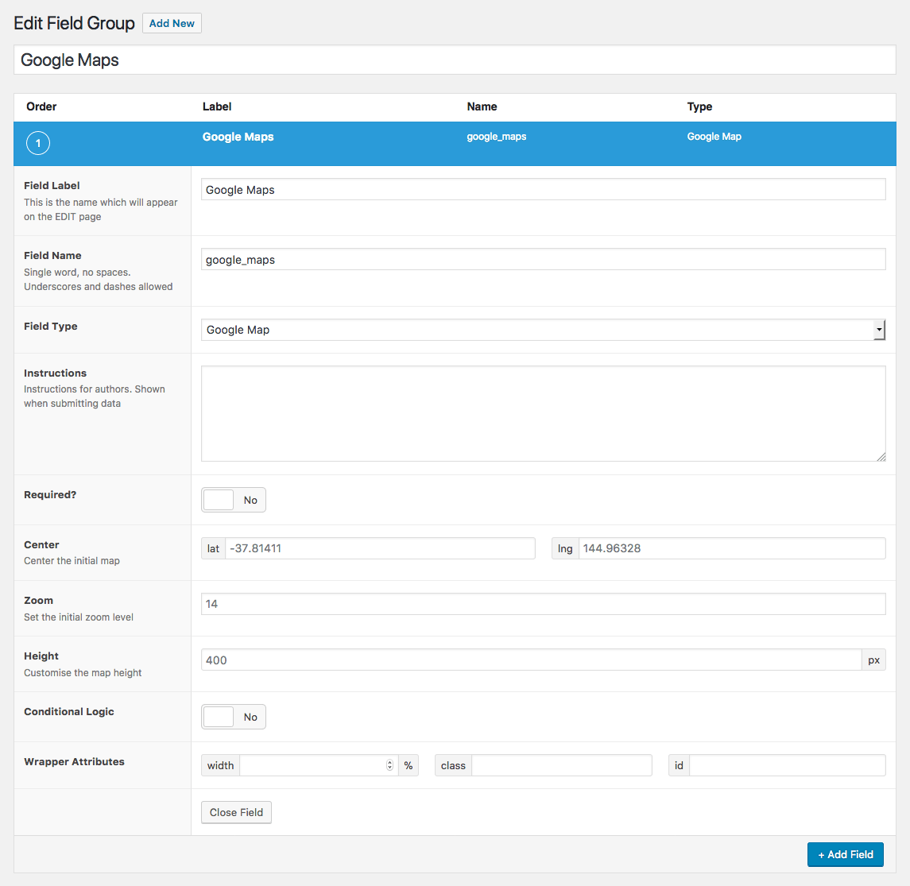Viewport: 910px width, 886px height.
Task: Click the wrapper id input
Action: point(788,765)
